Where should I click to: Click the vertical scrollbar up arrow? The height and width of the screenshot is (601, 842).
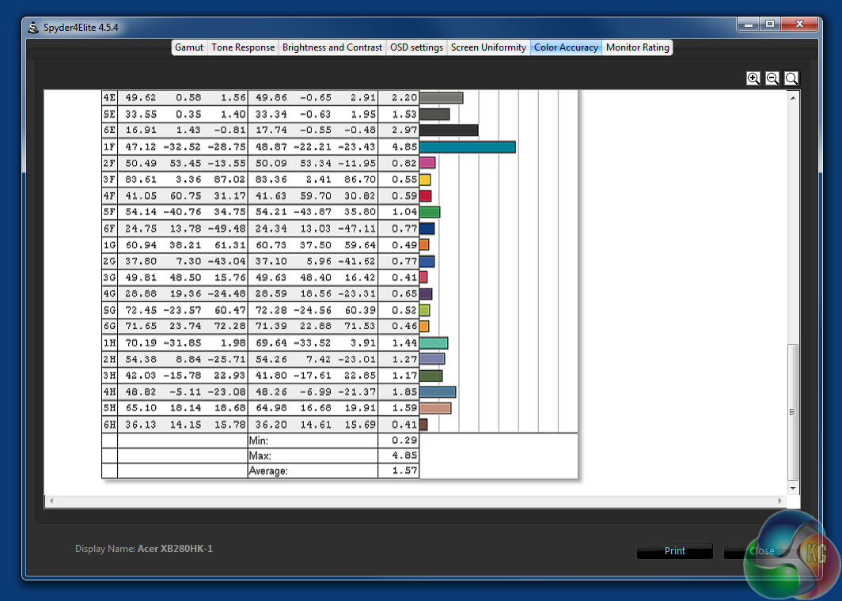coord(793,98)
